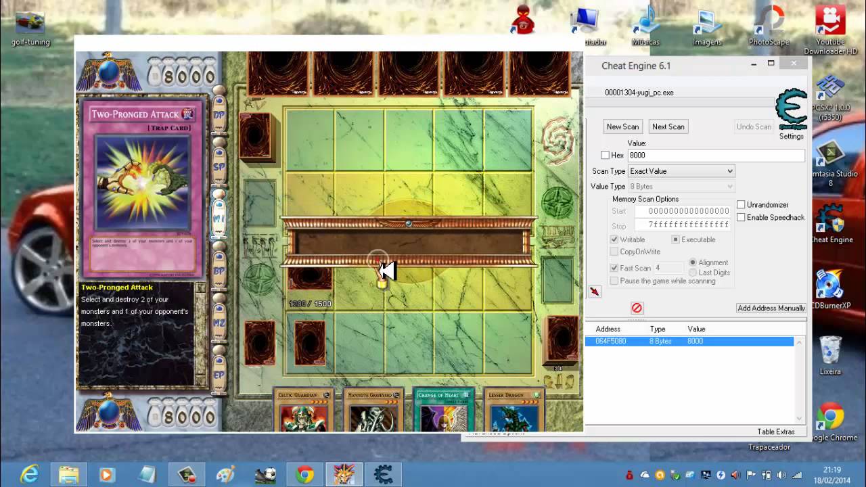866x487 pixels.
Task: Open the CDBurnerXP desktop shortcut
Action: [x=829, y=290]
